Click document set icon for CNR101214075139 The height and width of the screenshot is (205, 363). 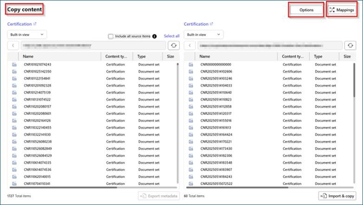[14, 93]
